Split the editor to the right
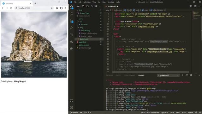 point(195,6)
